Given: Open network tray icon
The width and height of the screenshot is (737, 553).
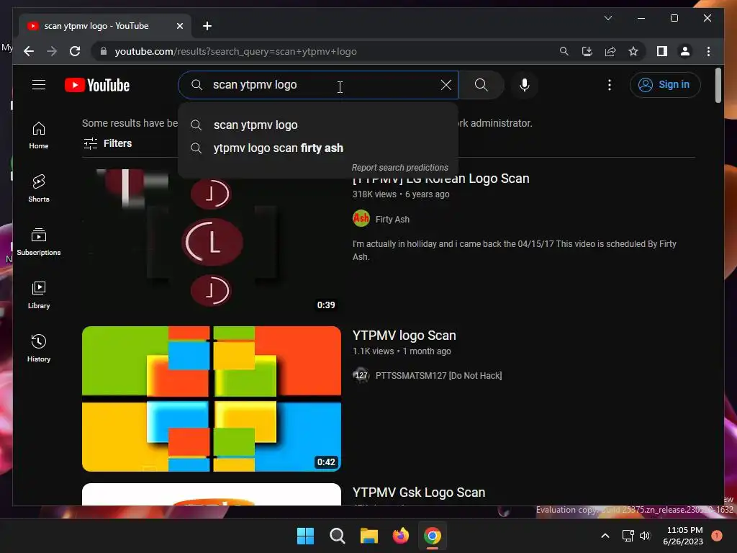Looking at the screenshot, I should click(628, 536).
